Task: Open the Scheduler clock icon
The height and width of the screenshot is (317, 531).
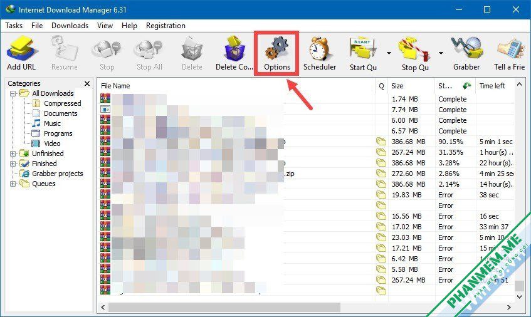Action: [319, 49]
